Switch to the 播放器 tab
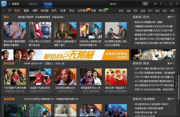This screenshot has width=180, height=117. (33, 4)
